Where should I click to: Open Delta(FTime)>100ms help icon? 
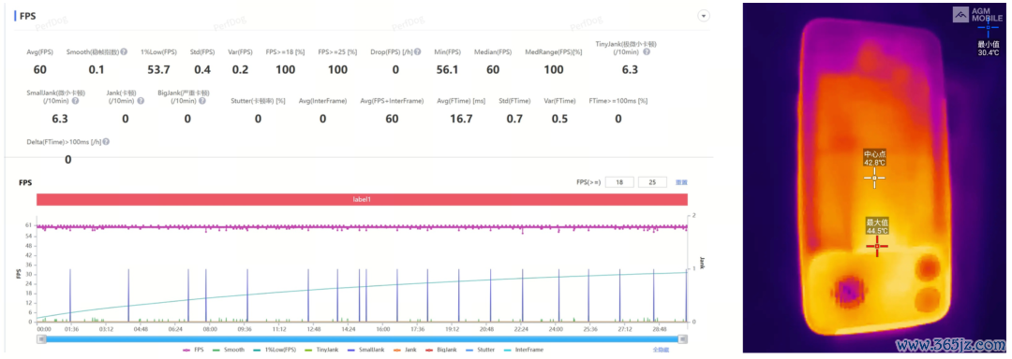106,141
